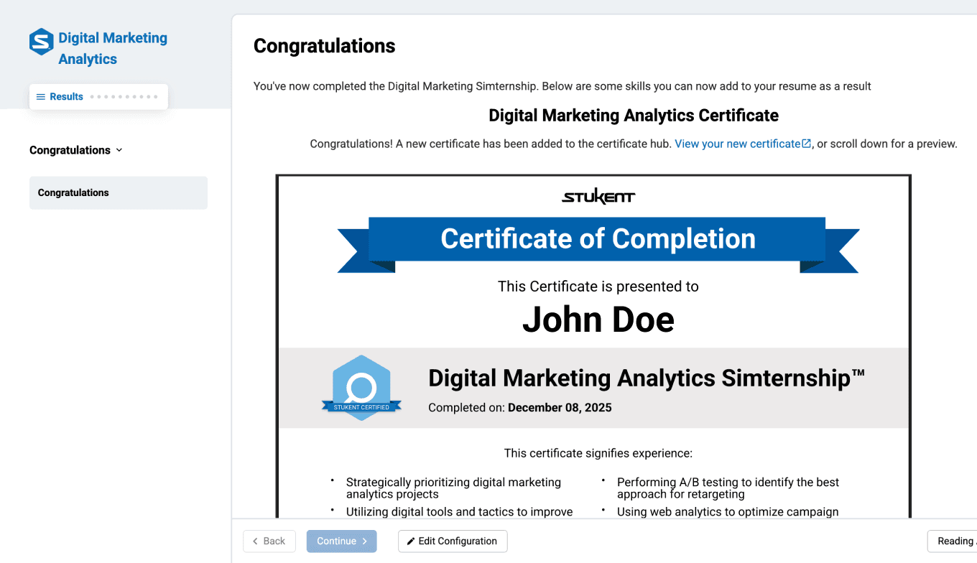This screenshot has width=977, height=563.
Task: Click 'Digital Marketing Analytics Simternship' certificate title
Action: point(647,378)
